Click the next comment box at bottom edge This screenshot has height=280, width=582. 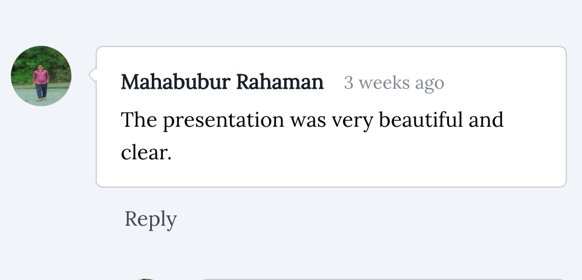click(381, 279)
